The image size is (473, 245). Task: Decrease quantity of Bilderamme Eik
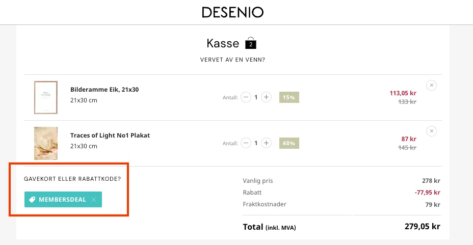point(246,97)
